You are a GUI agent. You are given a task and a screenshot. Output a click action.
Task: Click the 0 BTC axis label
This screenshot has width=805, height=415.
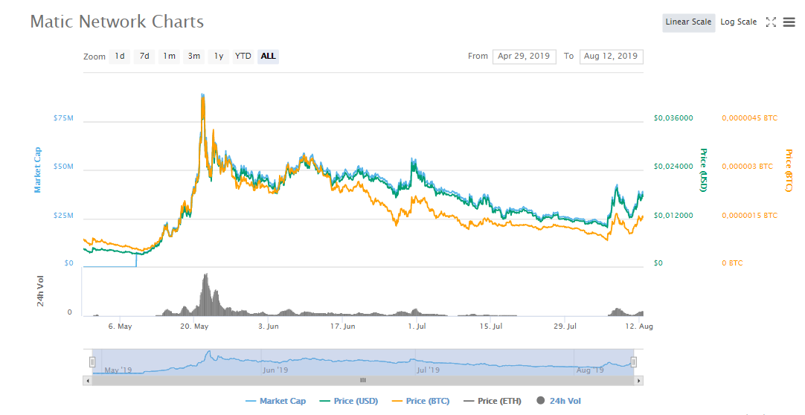(732, 263)
